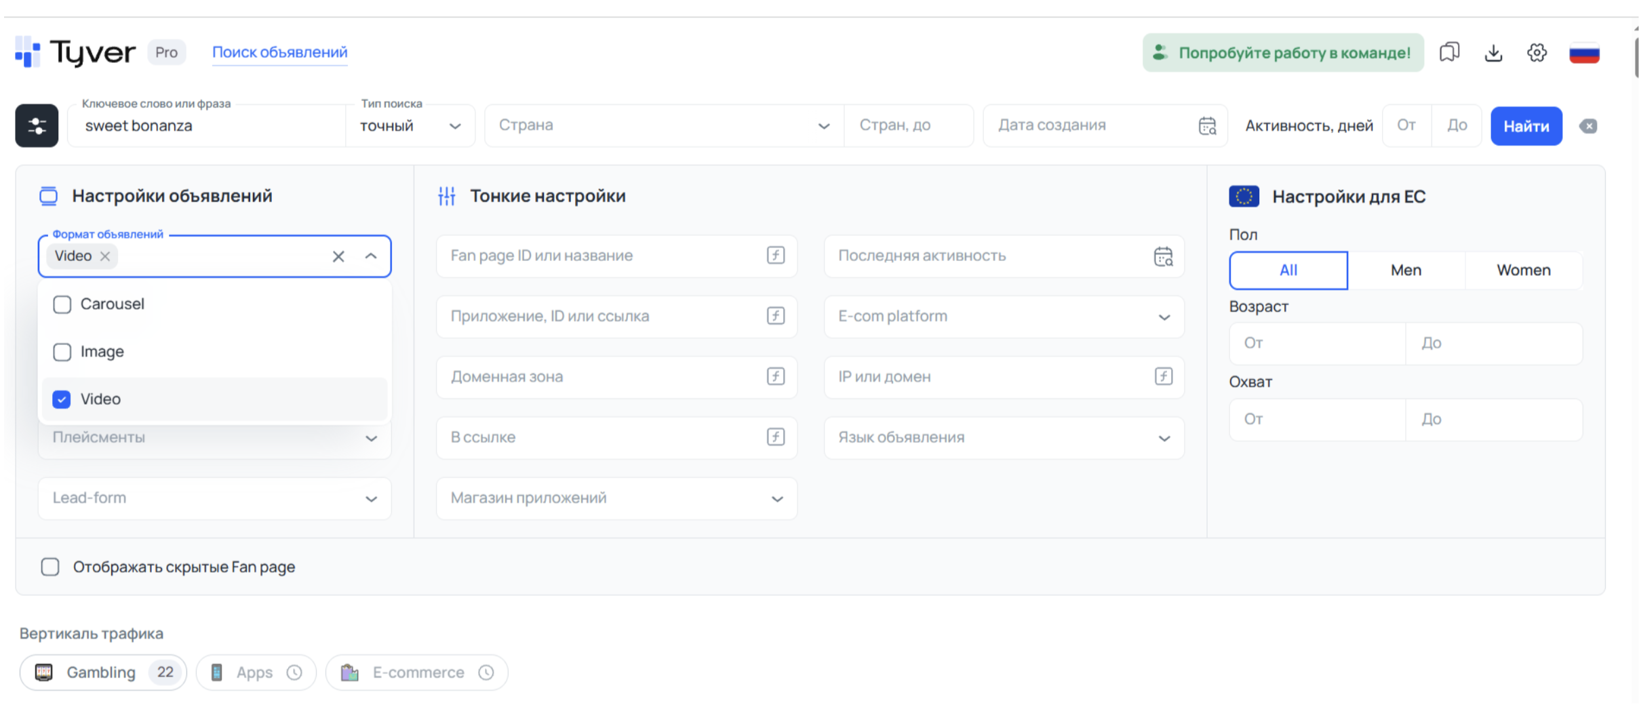Select the Women gender tab
This screenshot has height=705, width=1641.
(1524, 270)
